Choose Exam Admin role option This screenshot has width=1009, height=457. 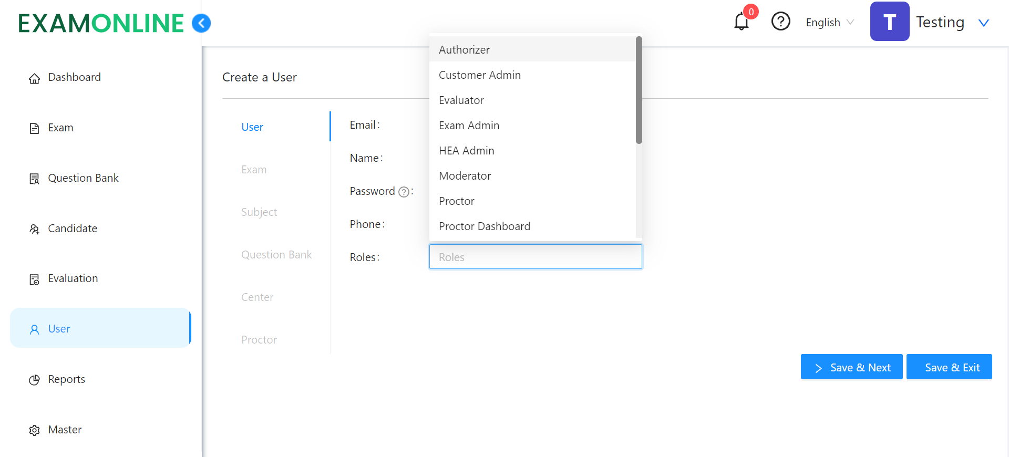tap(469, 126)
